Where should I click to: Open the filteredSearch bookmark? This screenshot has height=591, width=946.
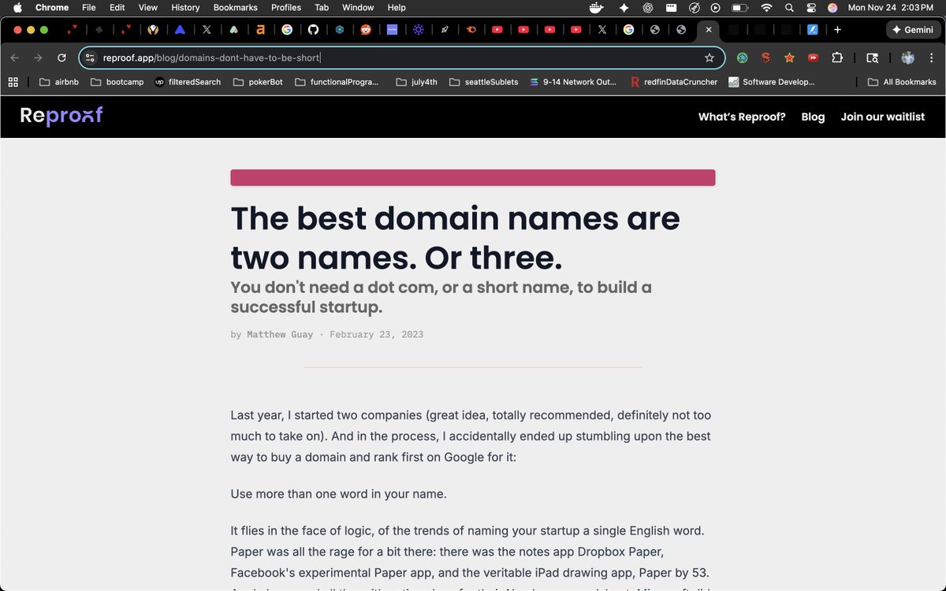point(188,82)
